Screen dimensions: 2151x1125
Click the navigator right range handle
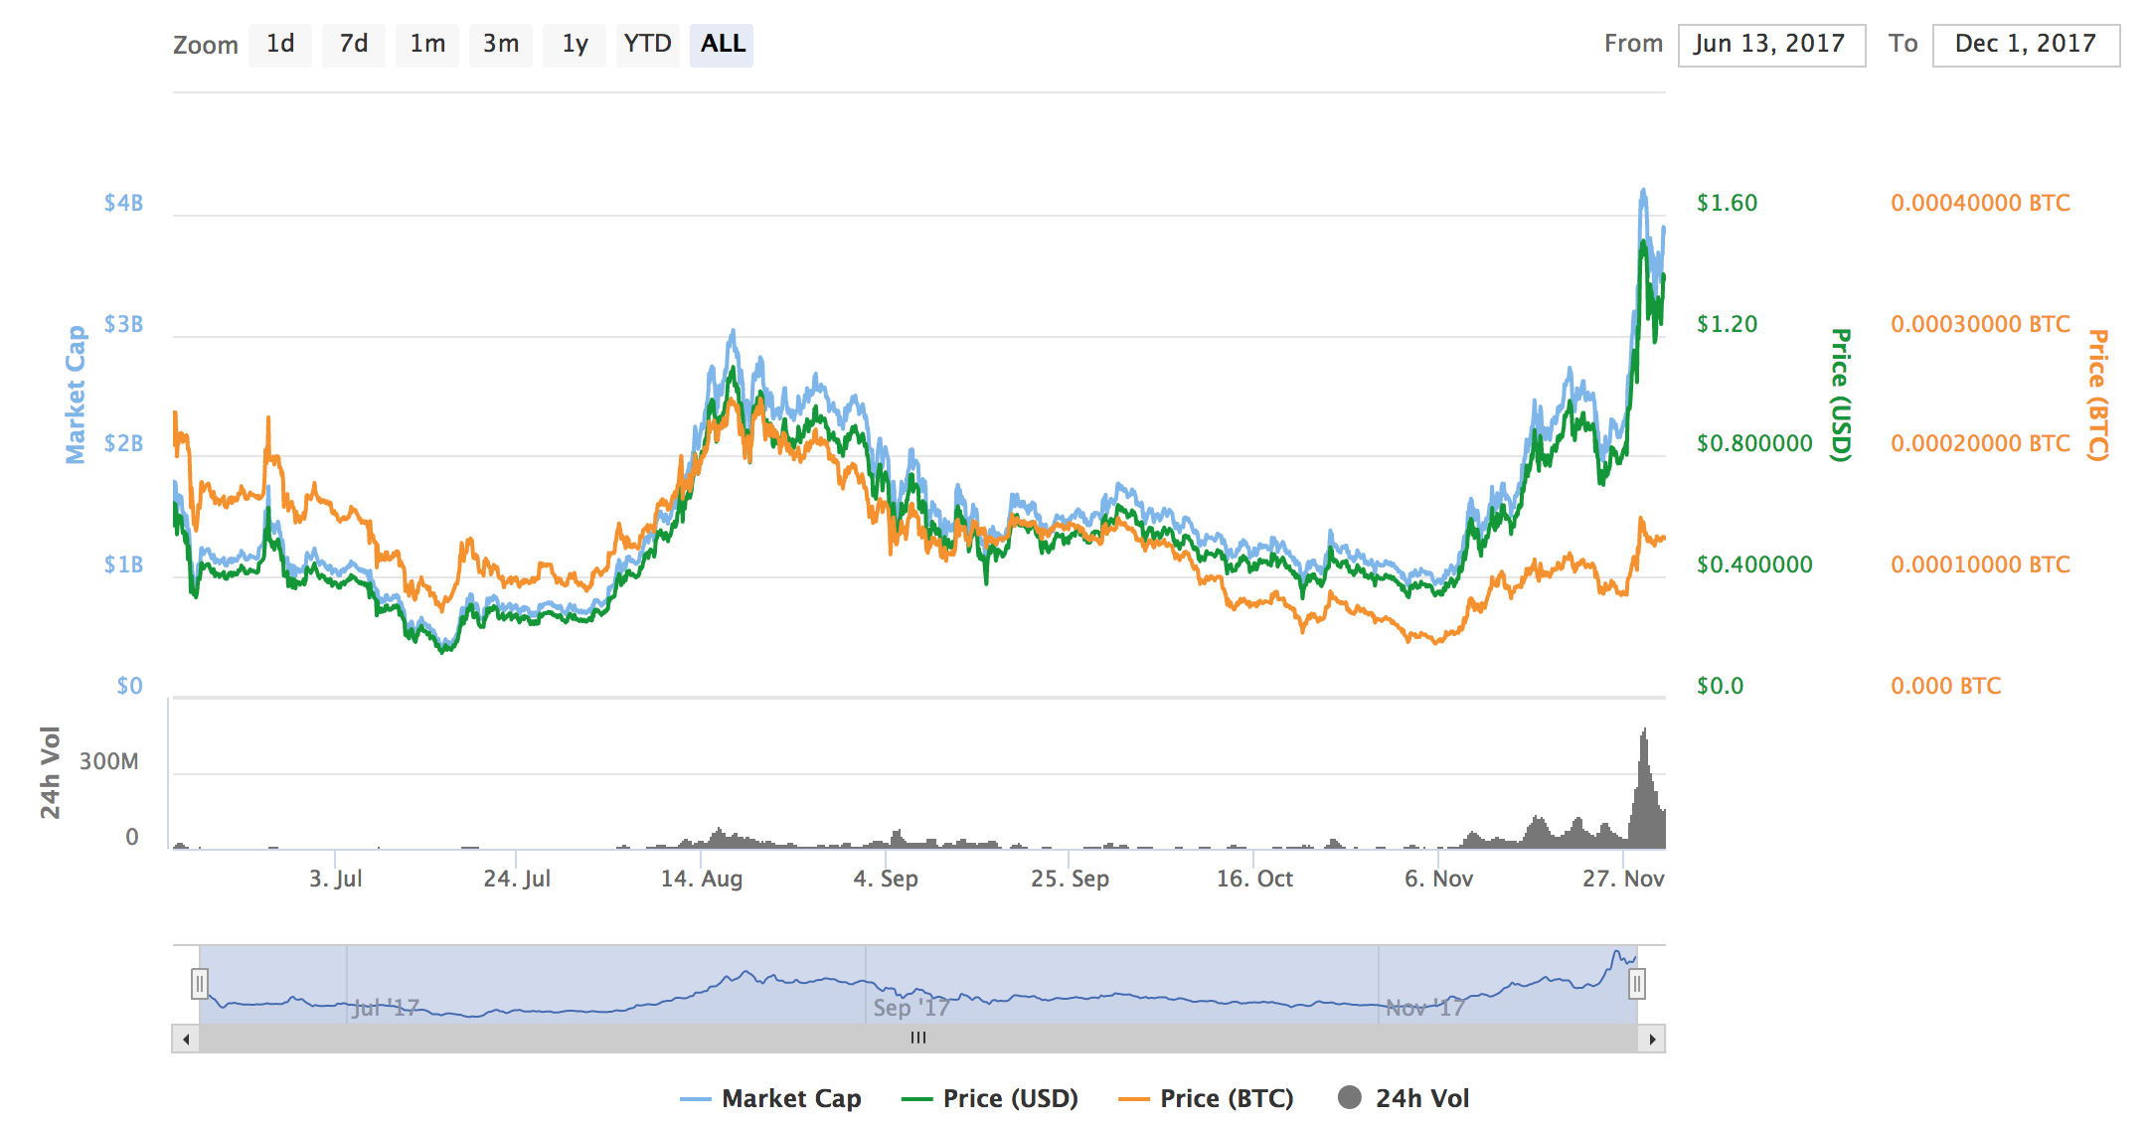pyautogui.click(x=1637, y=984)
